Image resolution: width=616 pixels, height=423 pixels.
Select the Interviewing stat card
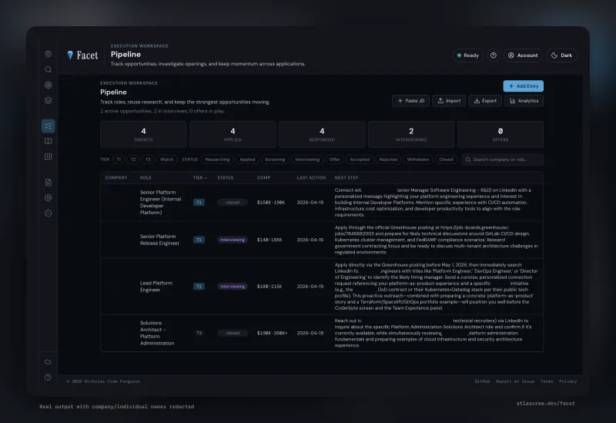point(411,134)
